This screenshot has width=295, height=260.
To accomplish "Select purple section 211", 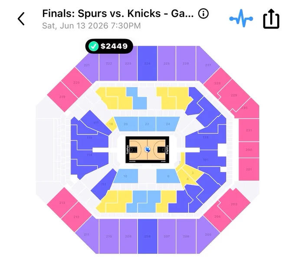I will (x=87, y=234).
